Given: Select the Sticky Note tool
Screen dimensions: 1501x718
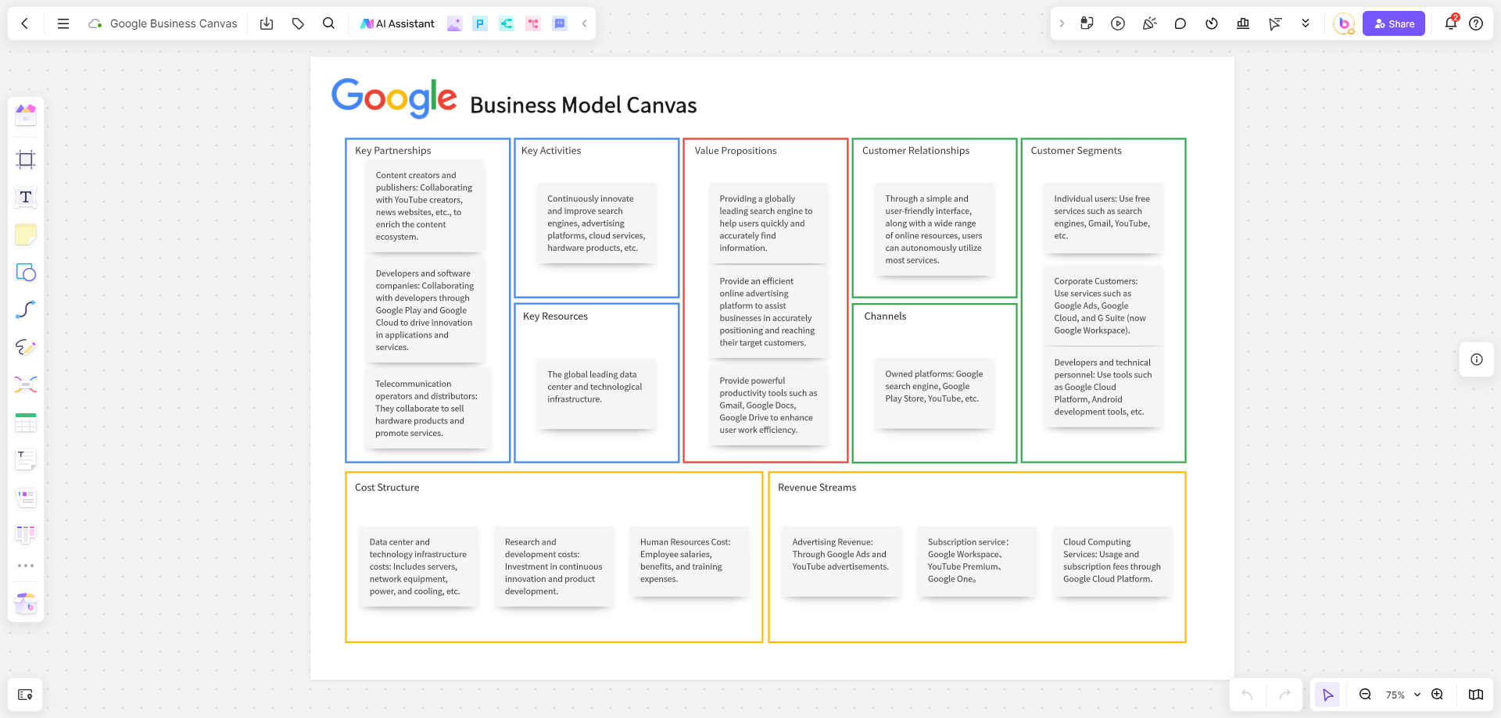Looking at the screenshot, I should (26, 234).
